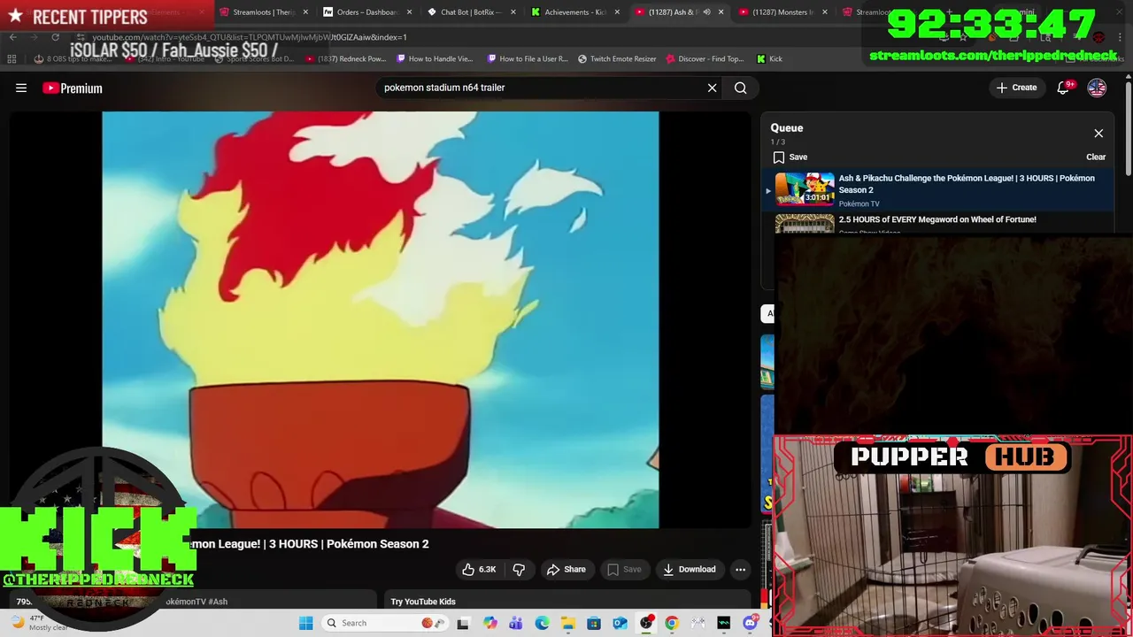Open Wheel of Fortune Megaword queue item
This screenshot has height=637, width=1133.
pos(937,219)
